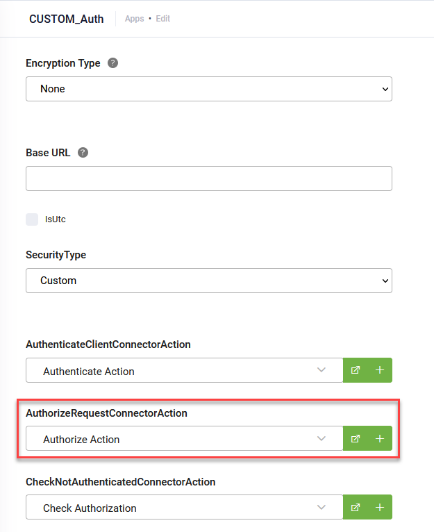Open the SecurityType Custom dropdown
This screenshot has width=434, height=532.
coord(208,281)
